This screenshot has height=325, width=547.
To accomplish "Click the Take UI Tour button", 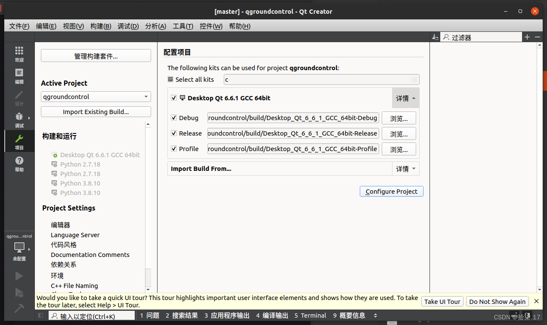I will tap(442, 301).
